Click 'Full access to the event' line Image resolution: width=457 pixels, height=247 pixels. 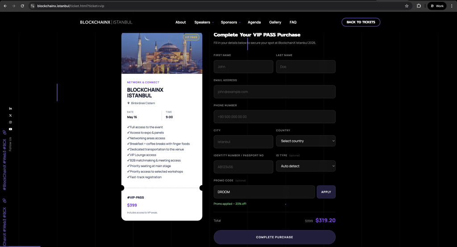(145, 127)
